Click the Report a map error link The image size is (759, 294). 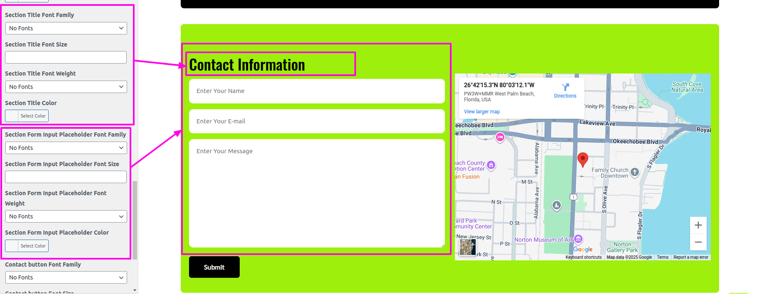690,257
